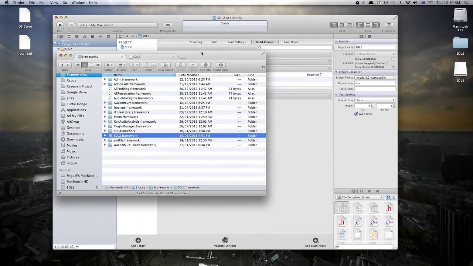Click Add Target at bottom
473x266 pixels.
[x=138, y=243]
